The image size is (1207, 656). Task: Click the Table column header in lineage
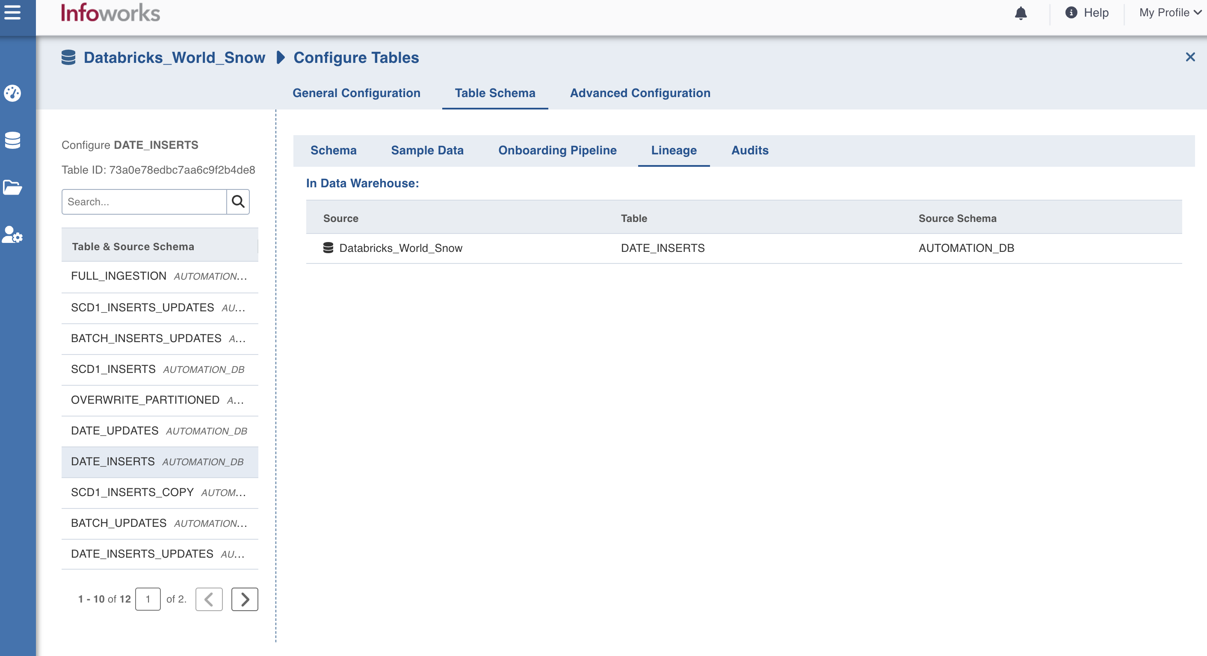point(634,219)
